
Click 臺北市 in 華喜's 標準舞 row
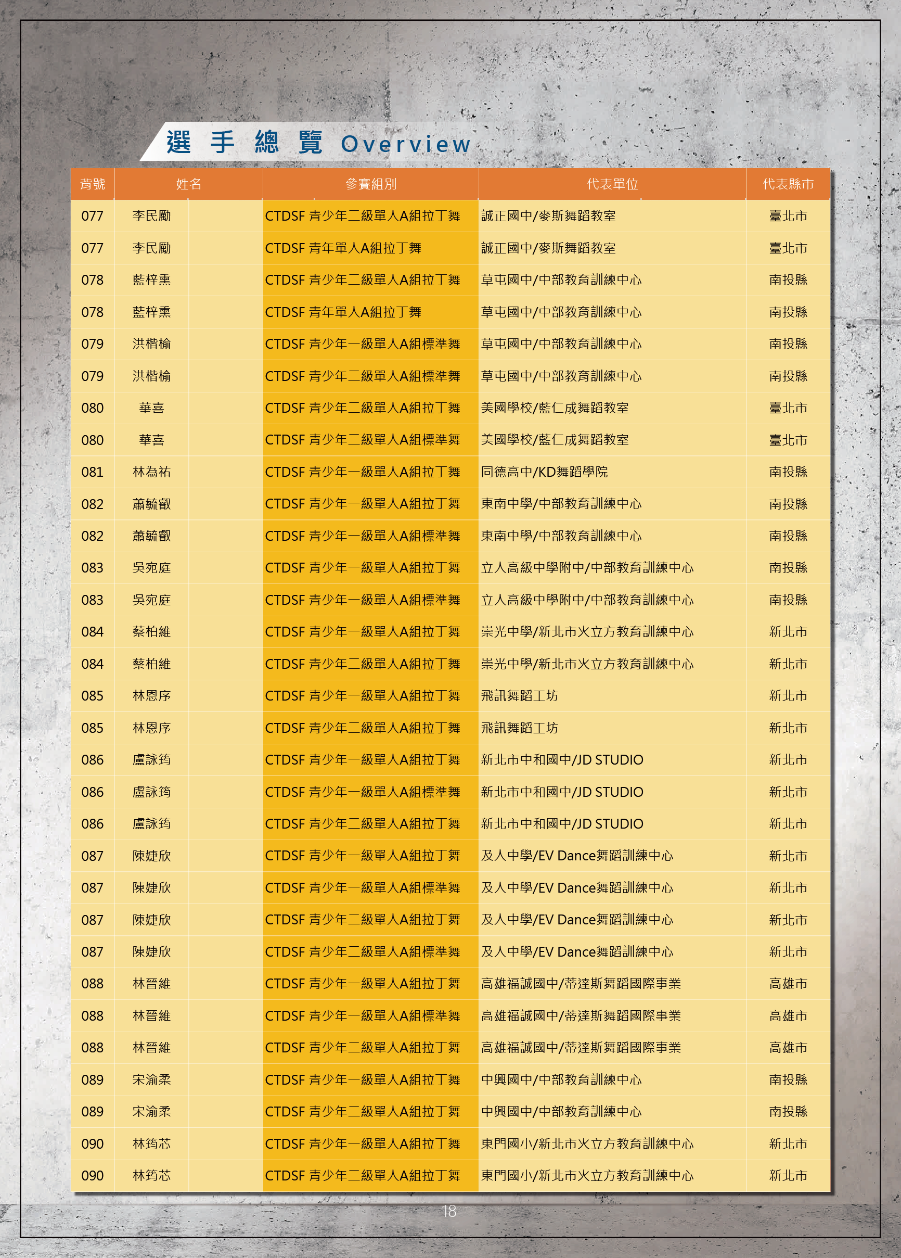pos(788,440)
